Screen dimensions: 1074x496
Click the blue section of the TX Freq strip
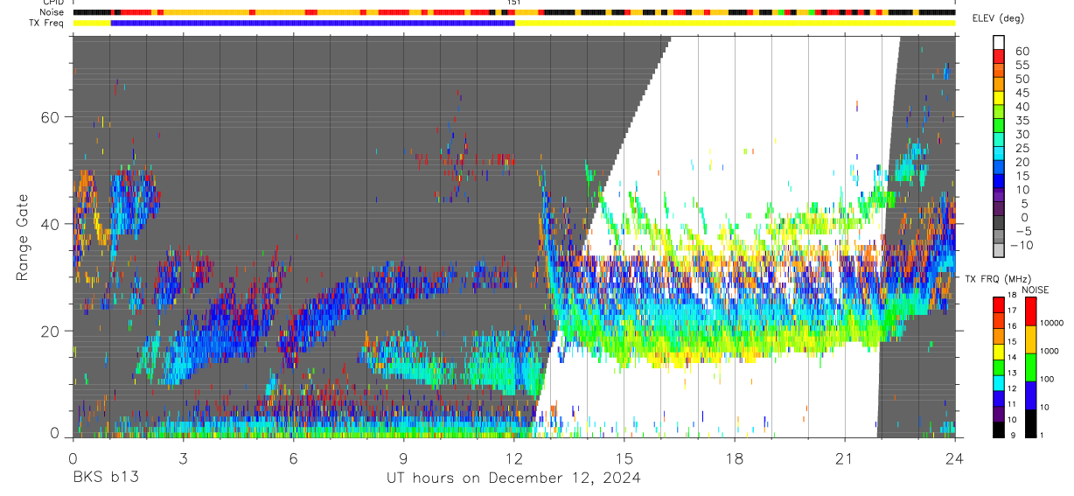click(312, 23)
